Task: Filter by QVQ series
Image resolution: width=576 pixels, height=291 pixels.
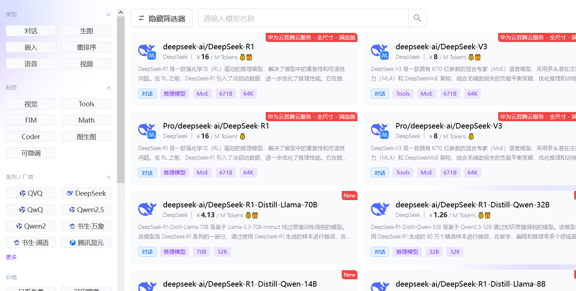Action: tap(31, 193)
